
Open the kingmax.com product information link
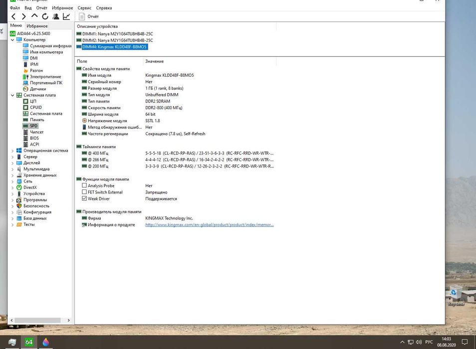point(210,225)
